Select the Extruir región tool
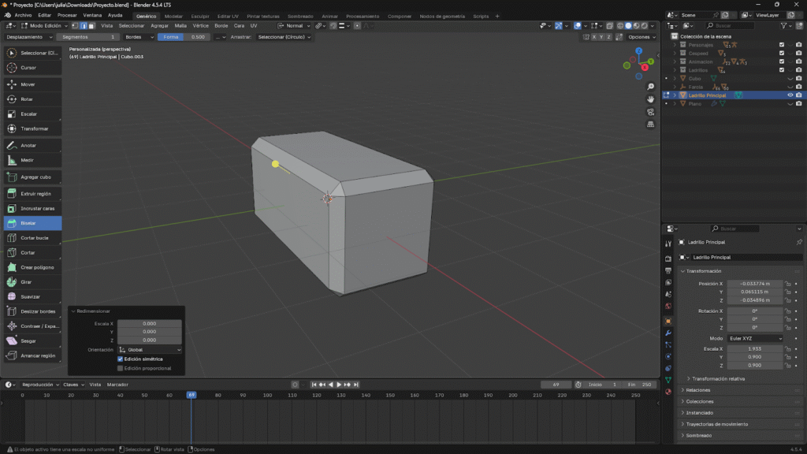Screen dimensions: 807x454 [32, 193]
